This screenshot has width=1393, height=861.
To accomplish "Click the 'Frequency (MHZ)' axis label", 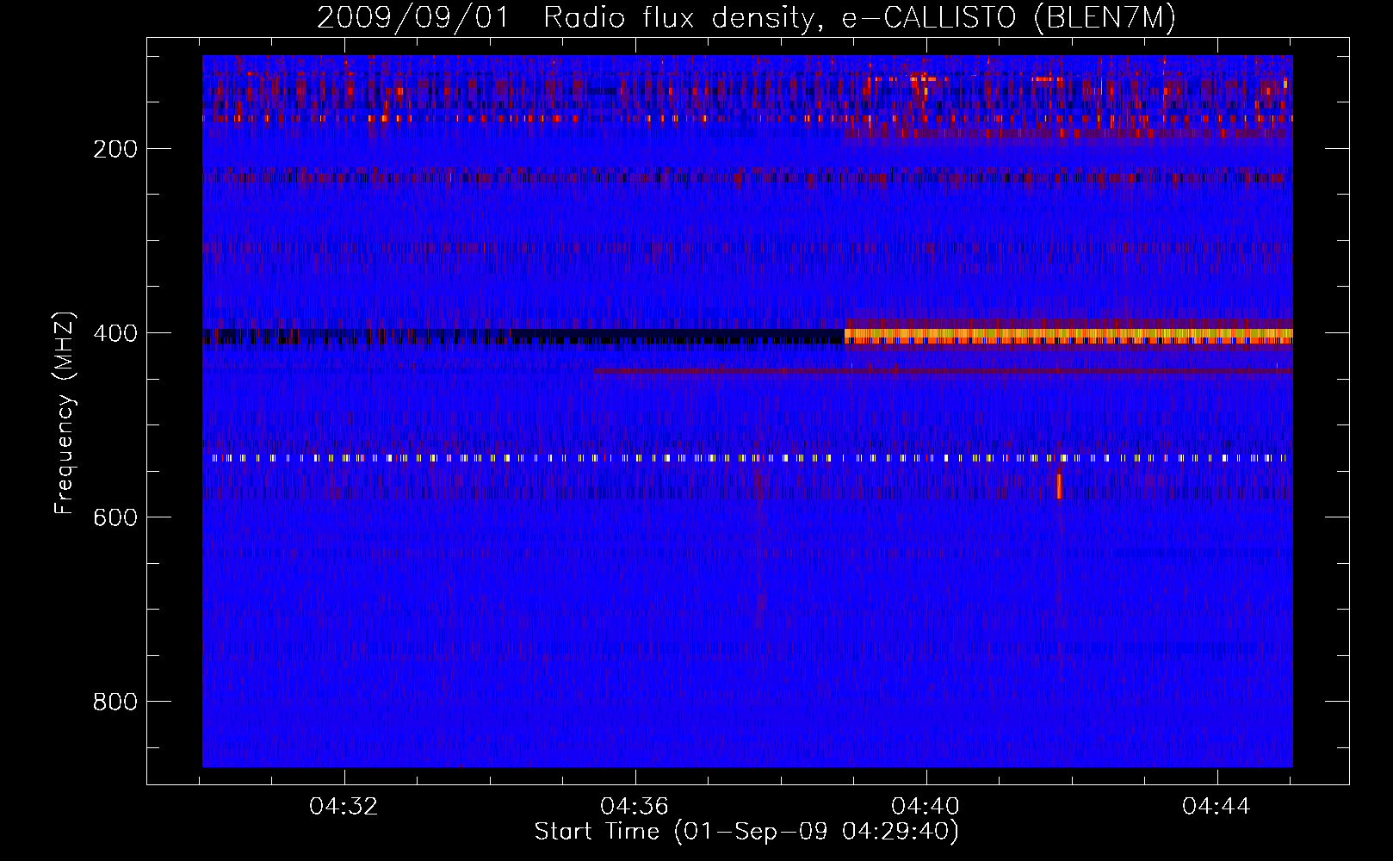I will [x=65, y=413].
